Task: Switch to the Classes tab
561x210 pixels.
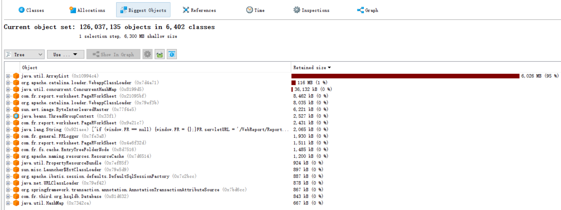Action: [x=31, y=10]
